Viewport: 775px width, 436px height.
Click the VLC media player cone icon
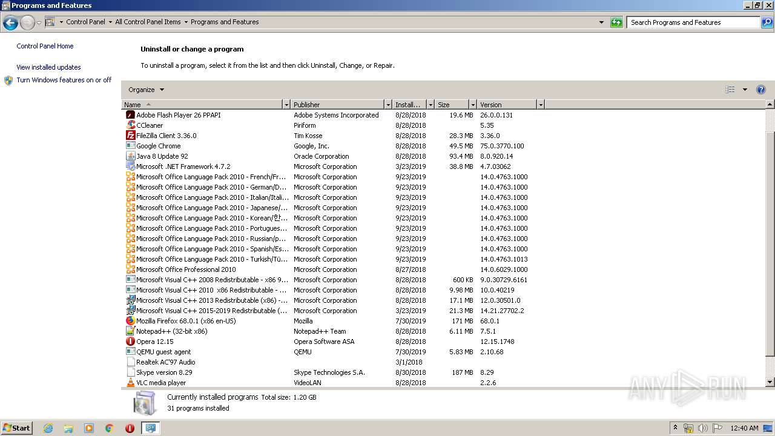(130, 383)
